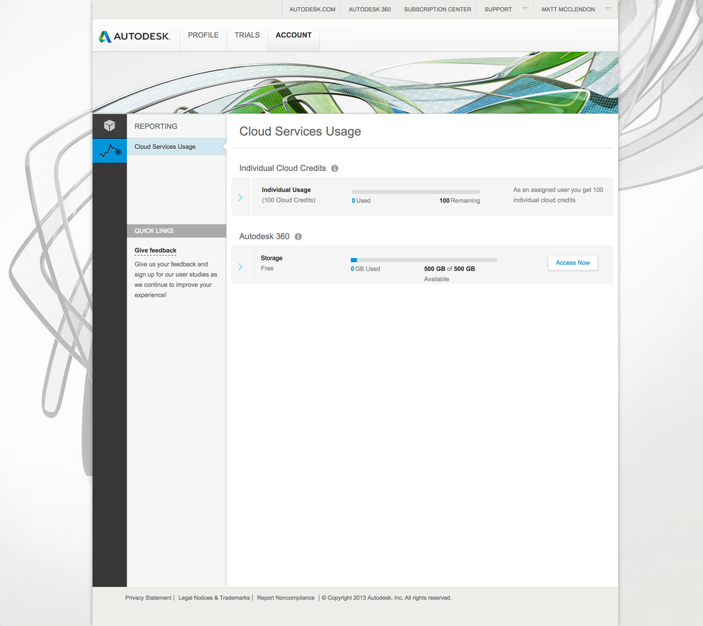Click the Matt McClendon account name
The width and height of the screenshot is (703, 626).
[x=568, y=9]
